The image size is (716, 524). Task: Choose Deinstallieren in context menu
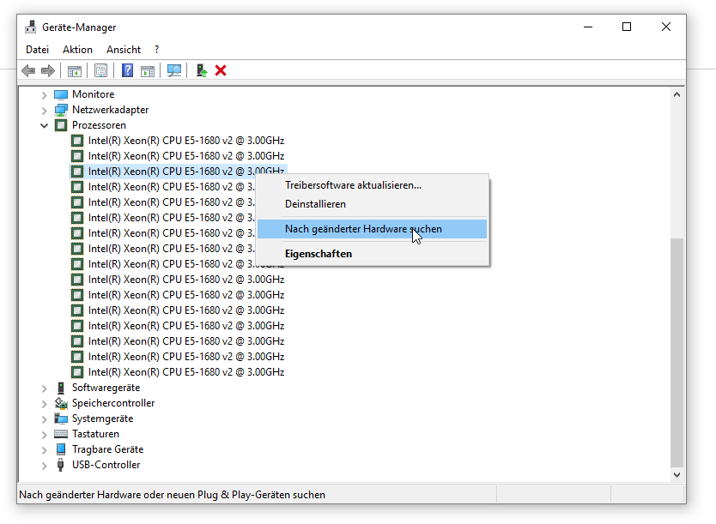(x=372, y=204)
